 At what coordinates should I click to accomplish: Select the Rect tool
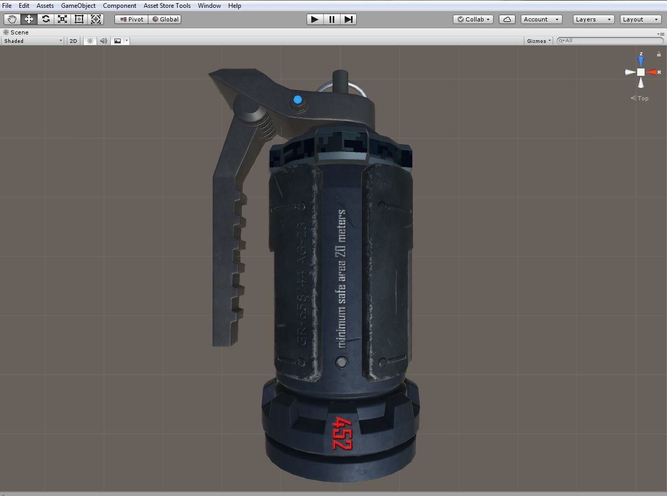pyautogui.click(x=79, y=19)
